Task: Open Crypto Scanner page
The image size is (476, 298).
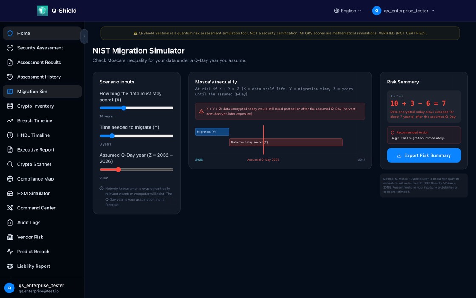Action: pyautogui.click(x=42, y=164)
